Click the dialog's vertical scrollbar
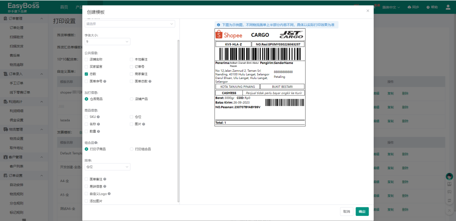This screenshot has width=456, height=221. 178,118
